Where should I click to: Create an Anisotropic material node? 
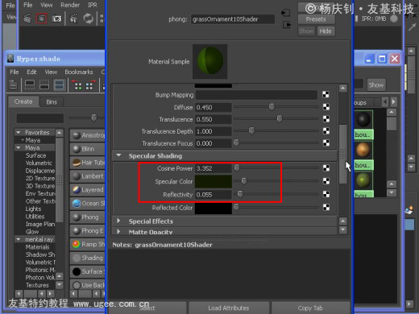click(x=88, y=135)
